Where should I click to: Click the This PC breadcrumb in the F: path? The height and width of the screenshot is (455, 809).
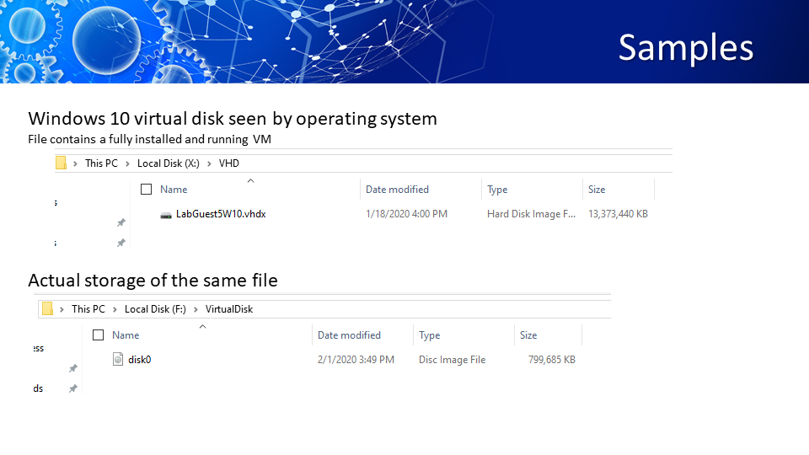click(88, 309)
